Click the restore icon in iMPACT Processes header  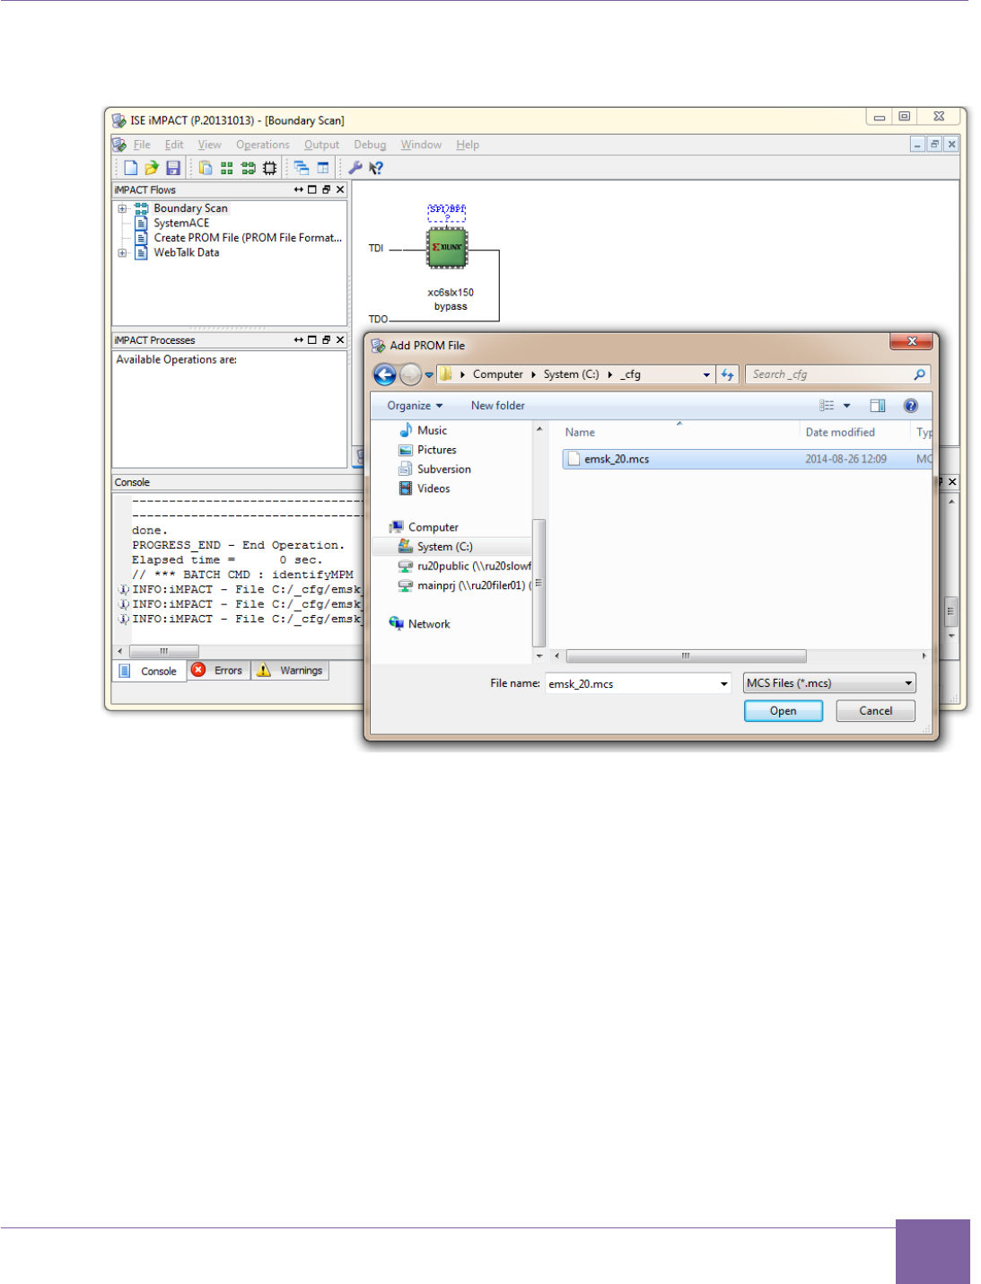click(326, 339)
